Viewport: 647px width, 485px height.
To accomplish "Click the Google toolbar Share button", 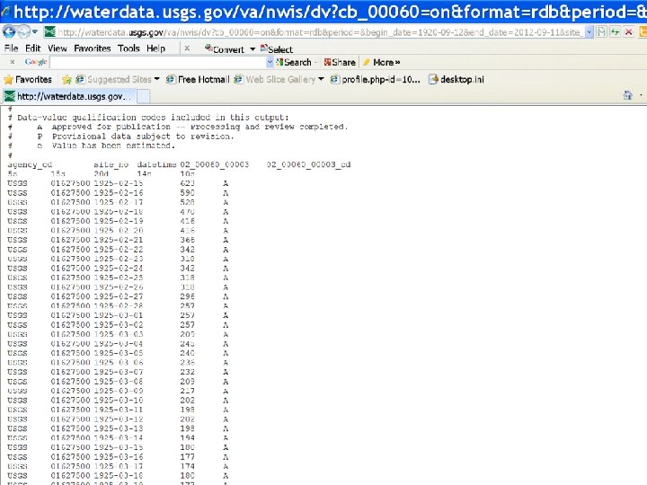I will 340,62.
